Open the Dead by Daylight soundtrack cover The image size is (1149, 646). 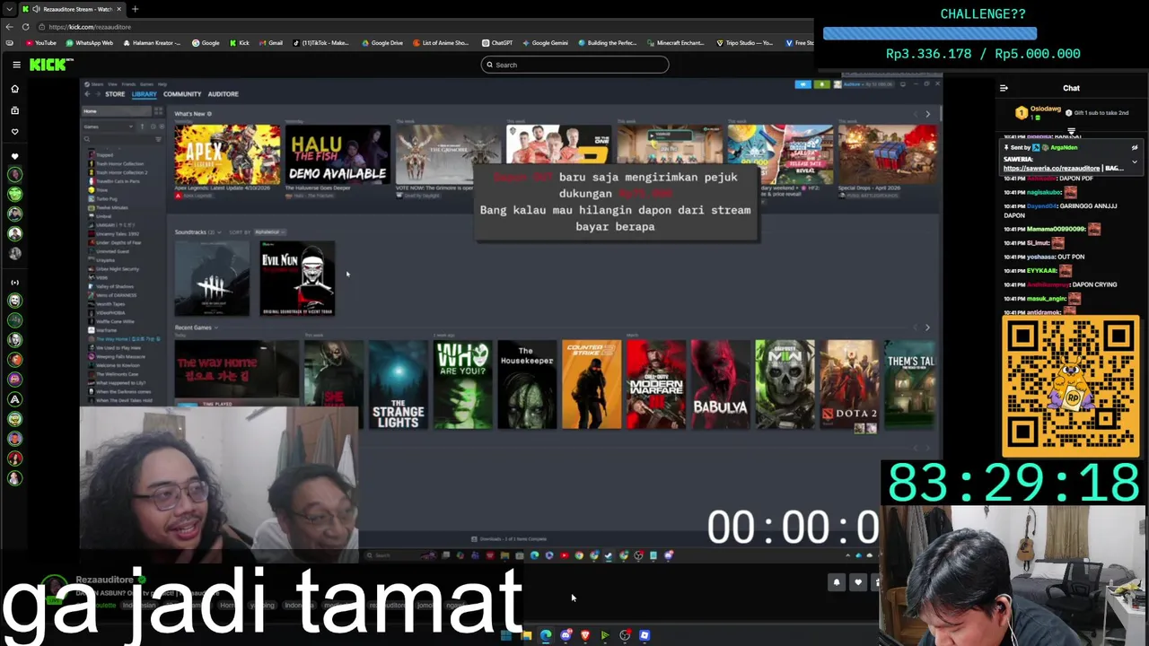point(212,278)
